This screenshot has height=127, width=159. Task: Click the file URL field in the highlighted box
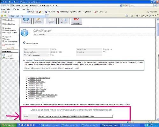(x=75, y=116)
